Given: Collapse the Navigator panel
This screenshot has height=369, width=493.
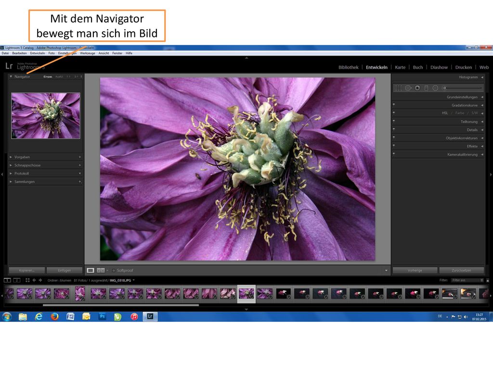Looking at the screenshot, I should 11,76.
